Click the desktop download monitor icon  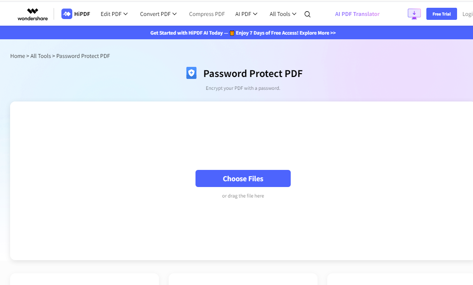tap(414, 14)
